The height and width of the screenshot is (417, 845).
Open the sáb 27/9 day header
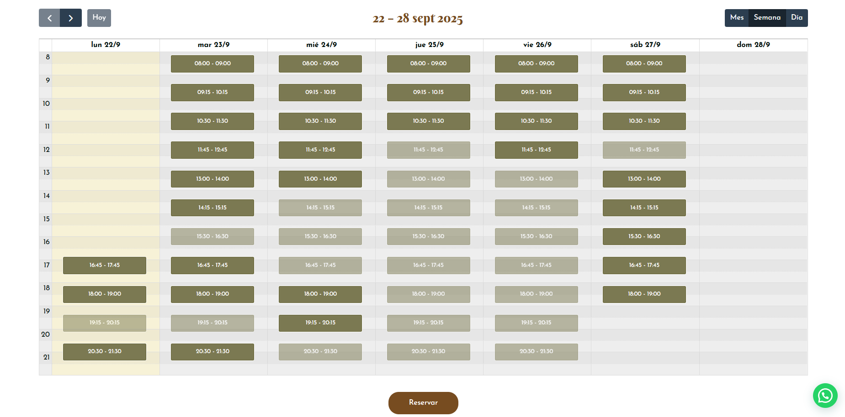click(x=645, y=45)
